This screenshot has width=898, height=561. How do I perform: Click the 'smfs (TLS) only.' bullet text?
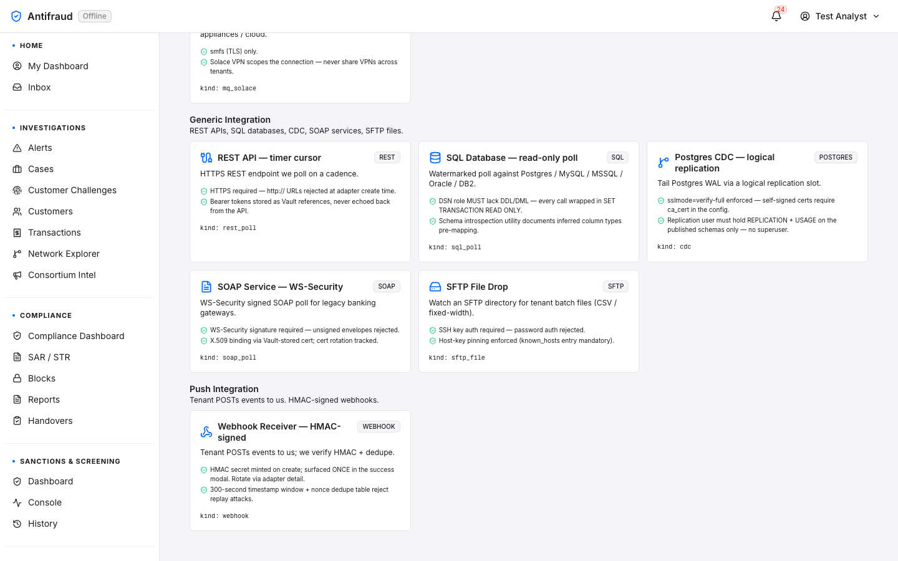tap(234, 52)
